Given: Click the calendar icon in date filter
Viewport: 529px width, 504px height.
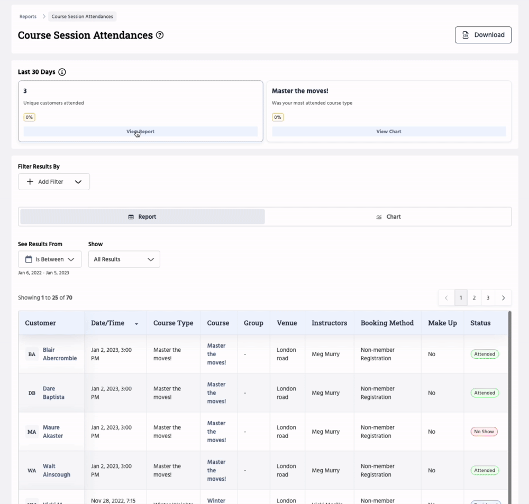Looking at the screenshot, I should click(x=29, y=259).
